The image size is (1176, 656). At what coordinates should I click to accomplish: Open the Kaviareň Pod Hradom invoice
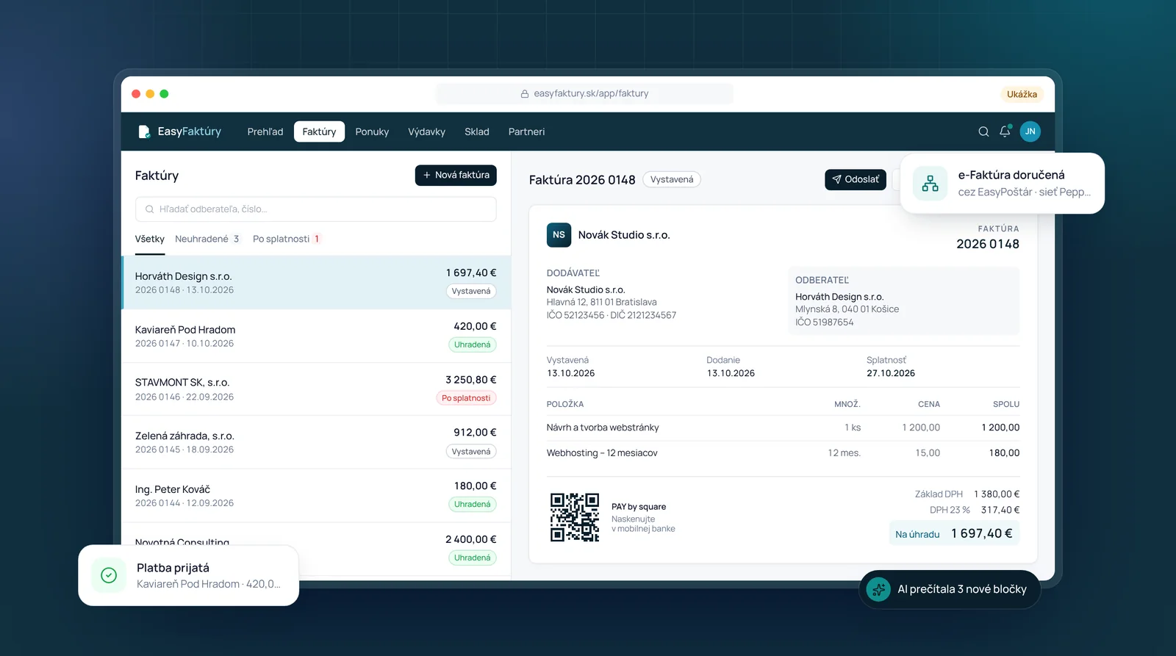[x=316, y=336]
